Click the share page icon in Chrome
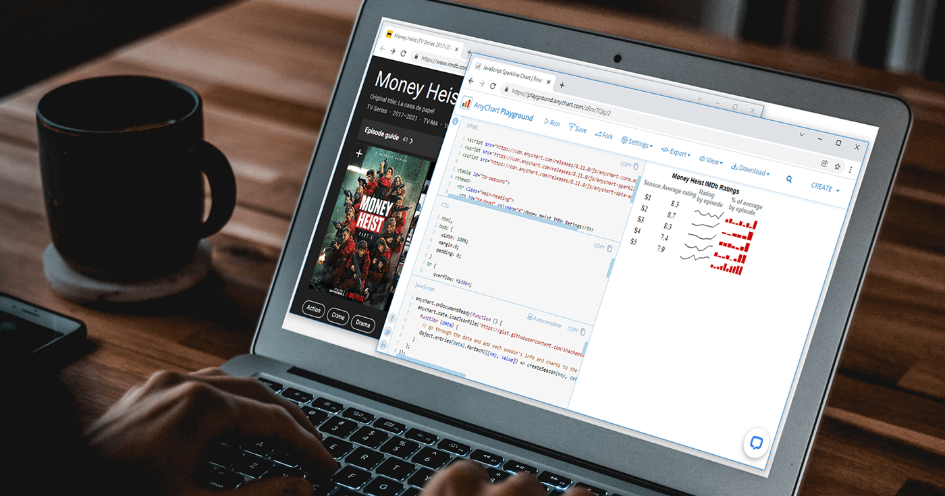945x496 pixels. [x=823, y=163]
